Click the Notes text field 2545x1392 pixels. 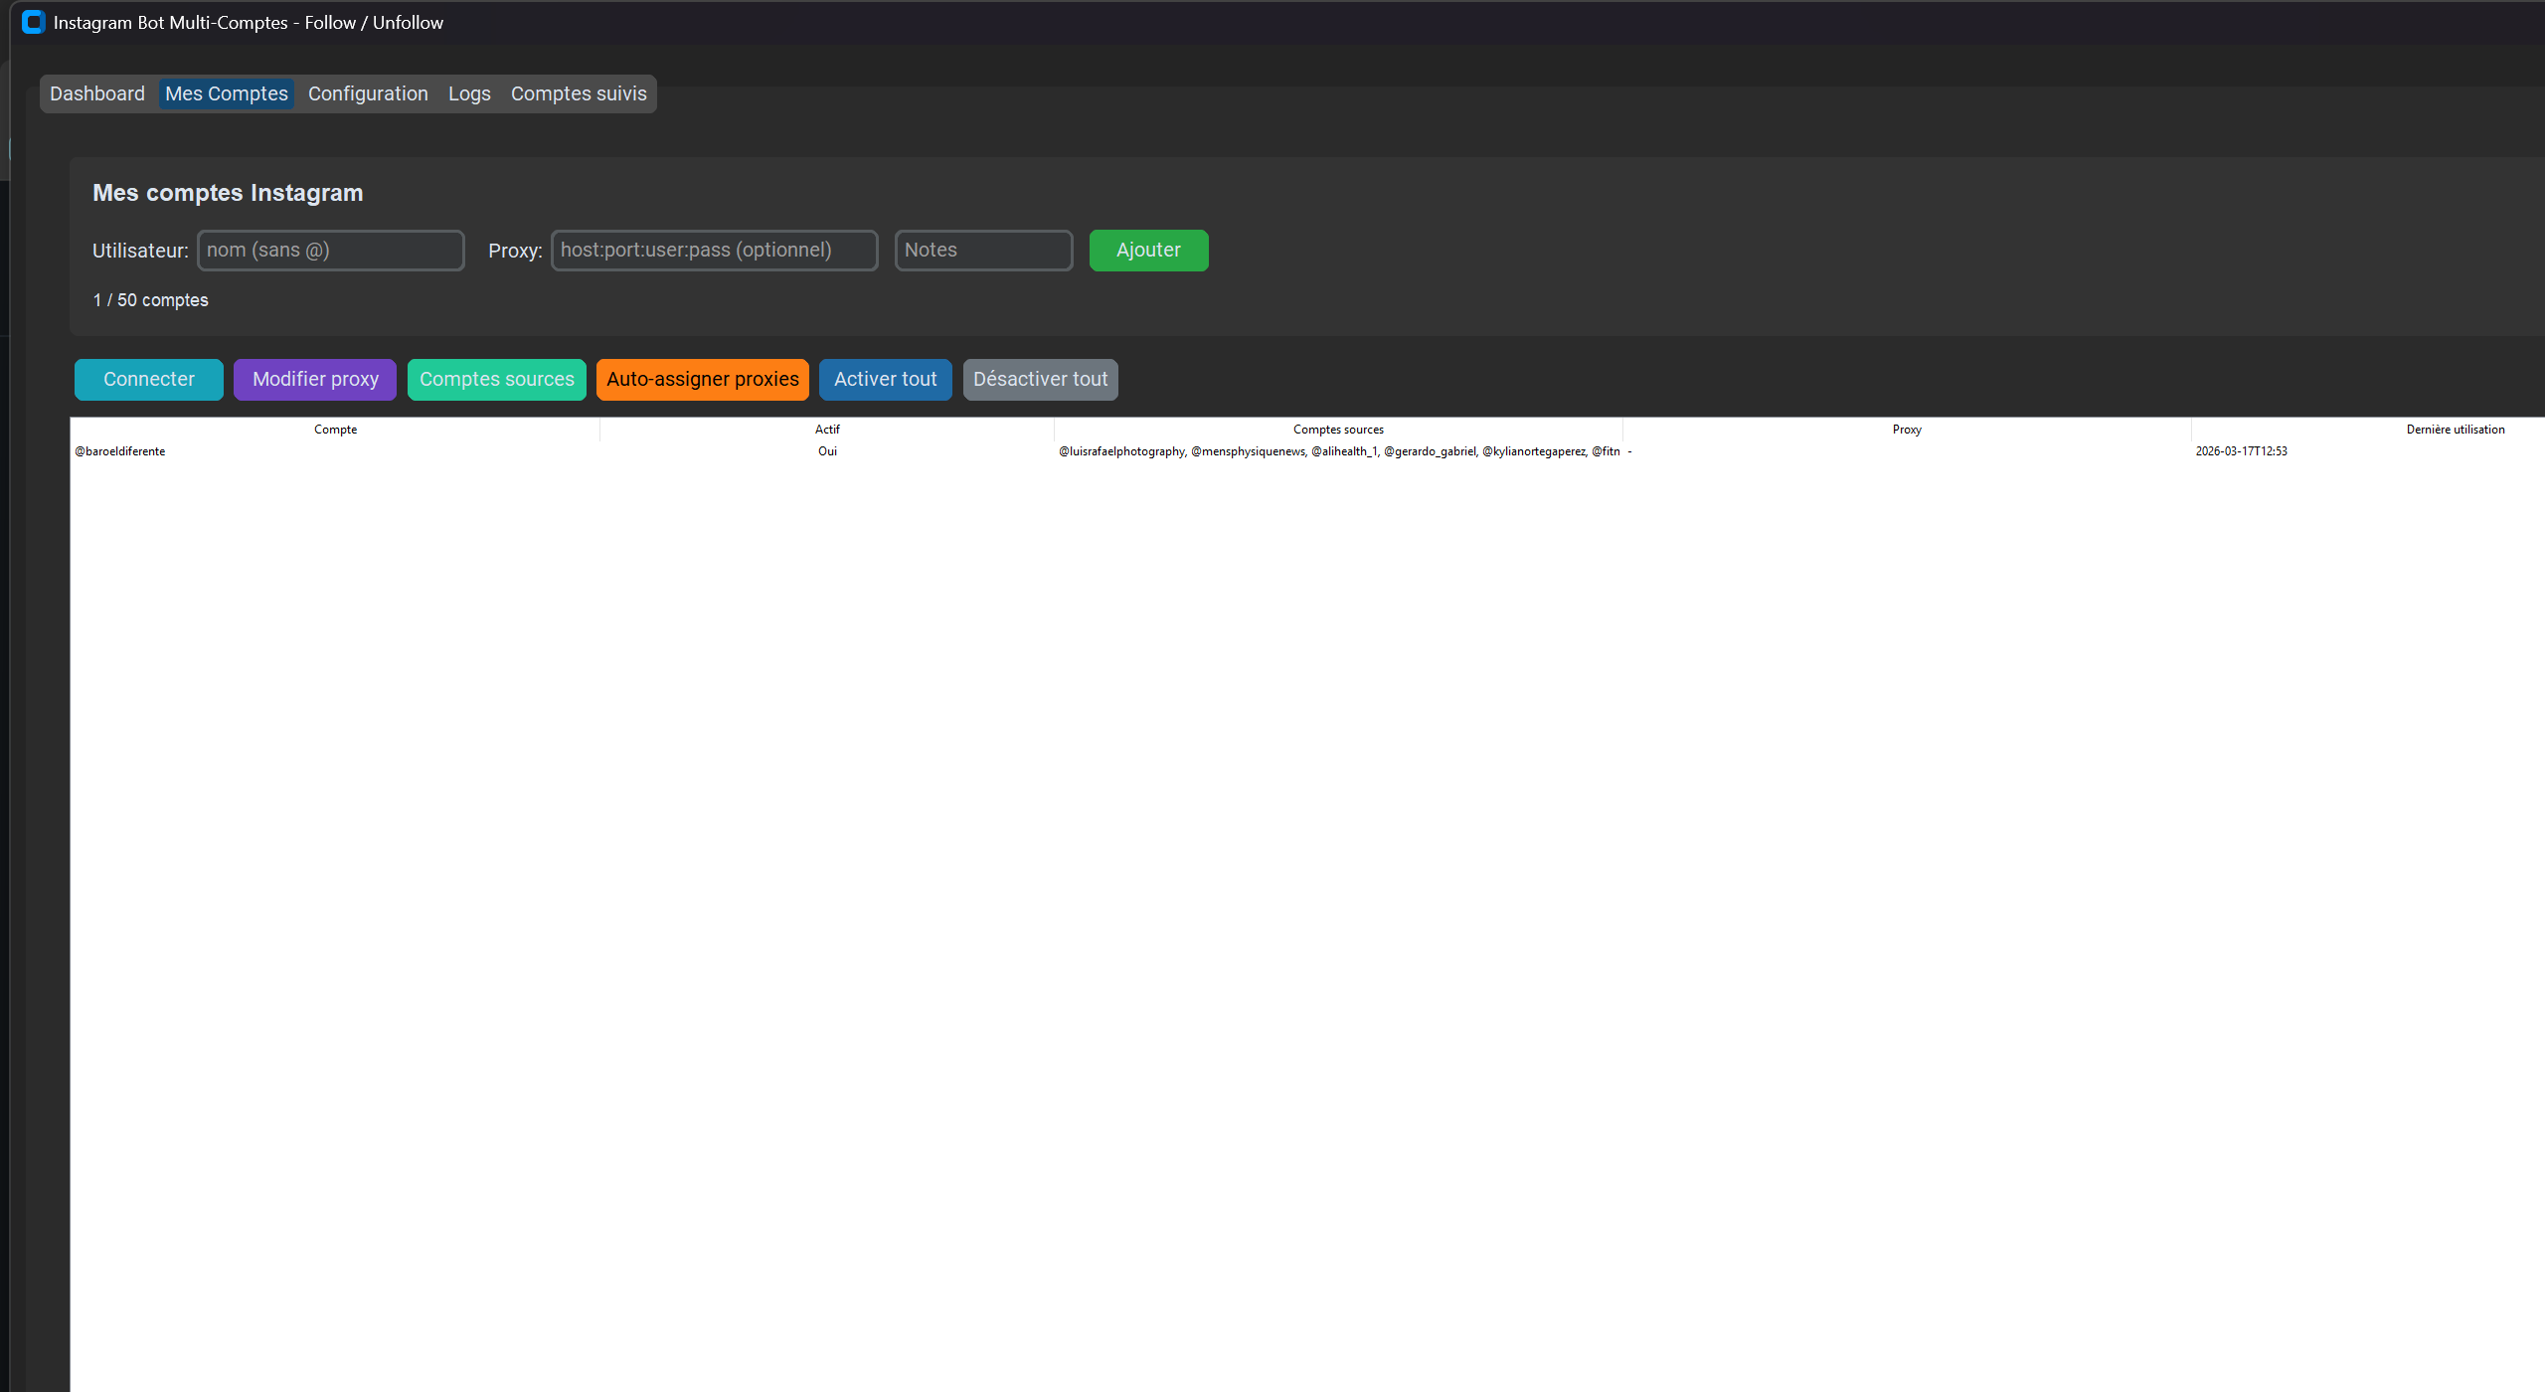point(982,251)
